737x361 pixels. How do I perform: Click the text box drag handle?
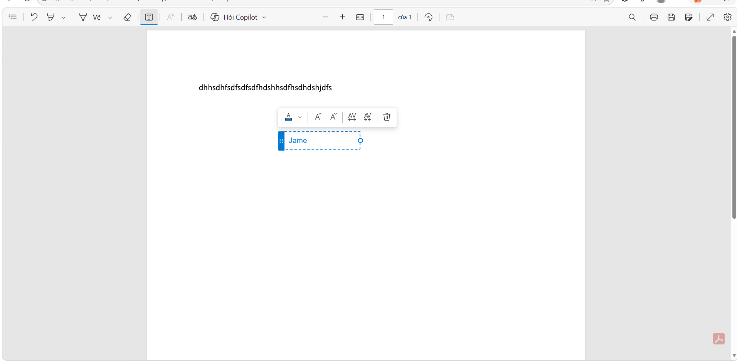[x=281, y=141]
